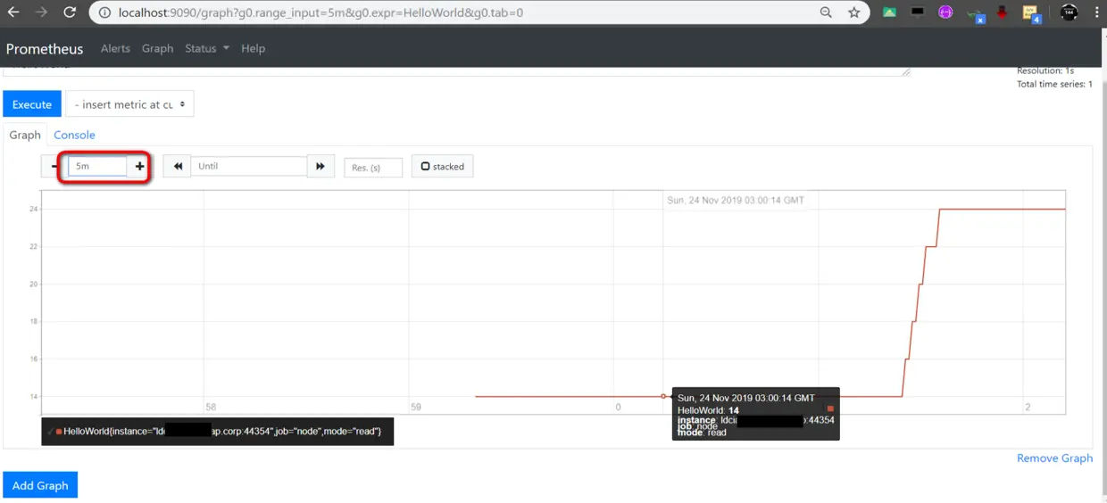Click the expression textarea resize handle

click(907, 72)
